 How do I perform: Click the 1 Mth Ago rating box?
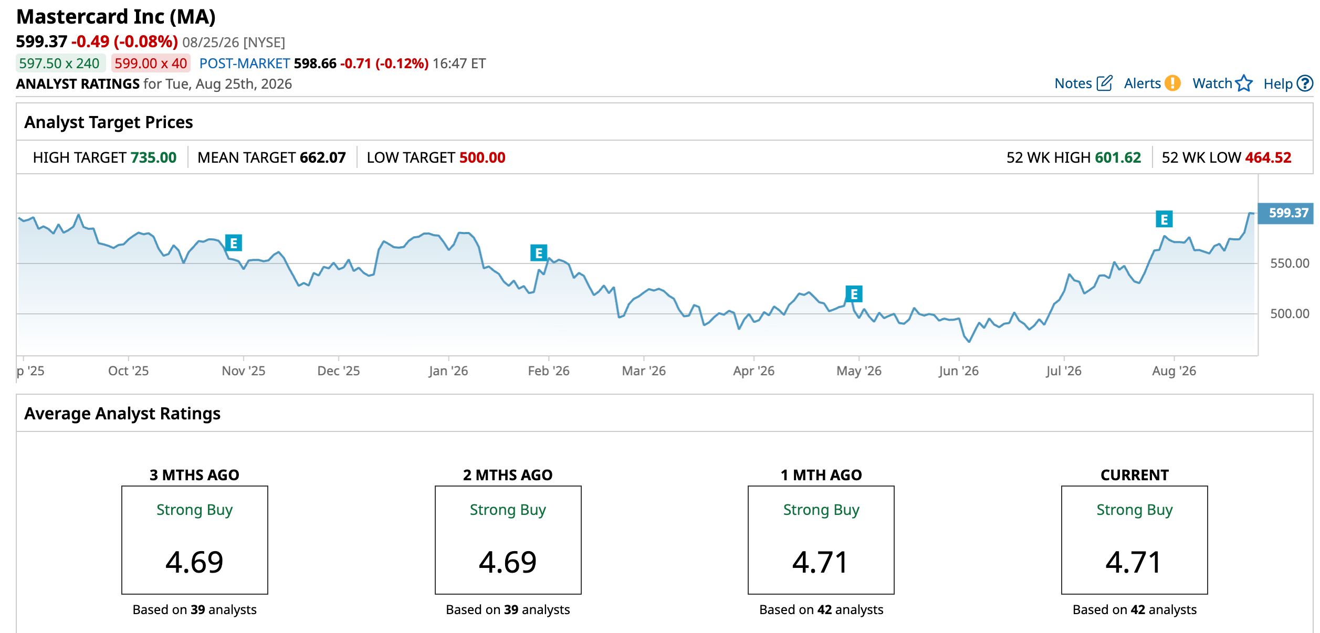(x=821, y=540)
